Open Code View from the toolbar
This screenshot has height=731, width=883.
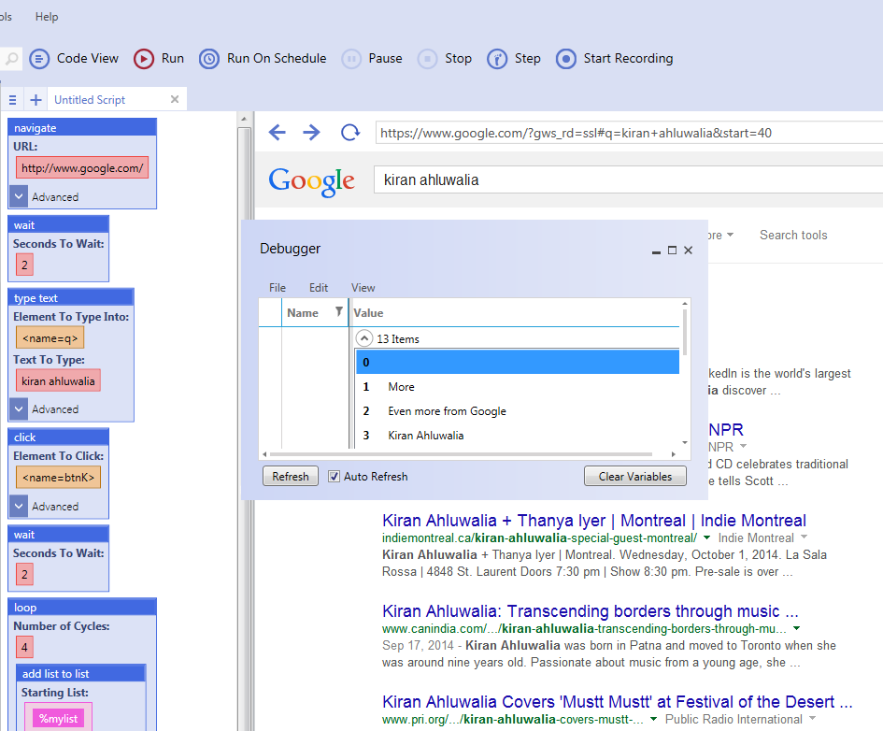(74, 59)
